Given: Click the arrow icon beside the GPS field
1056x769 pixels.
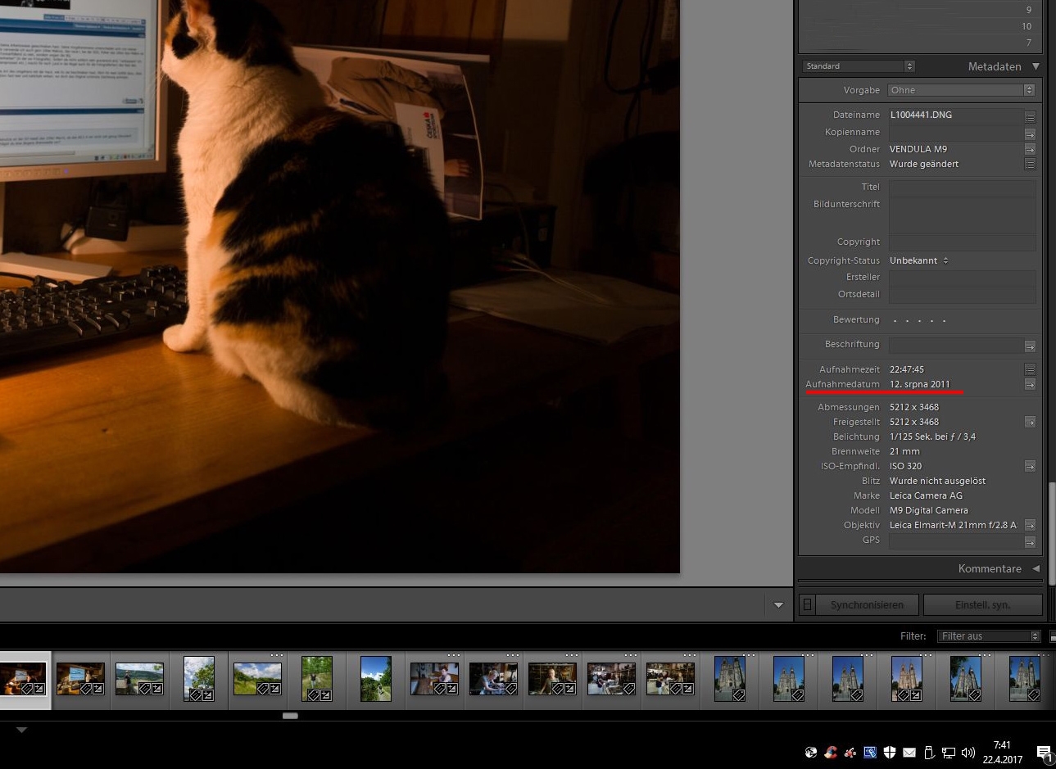Looking at the screenshot, I should tap(1030, 541).
